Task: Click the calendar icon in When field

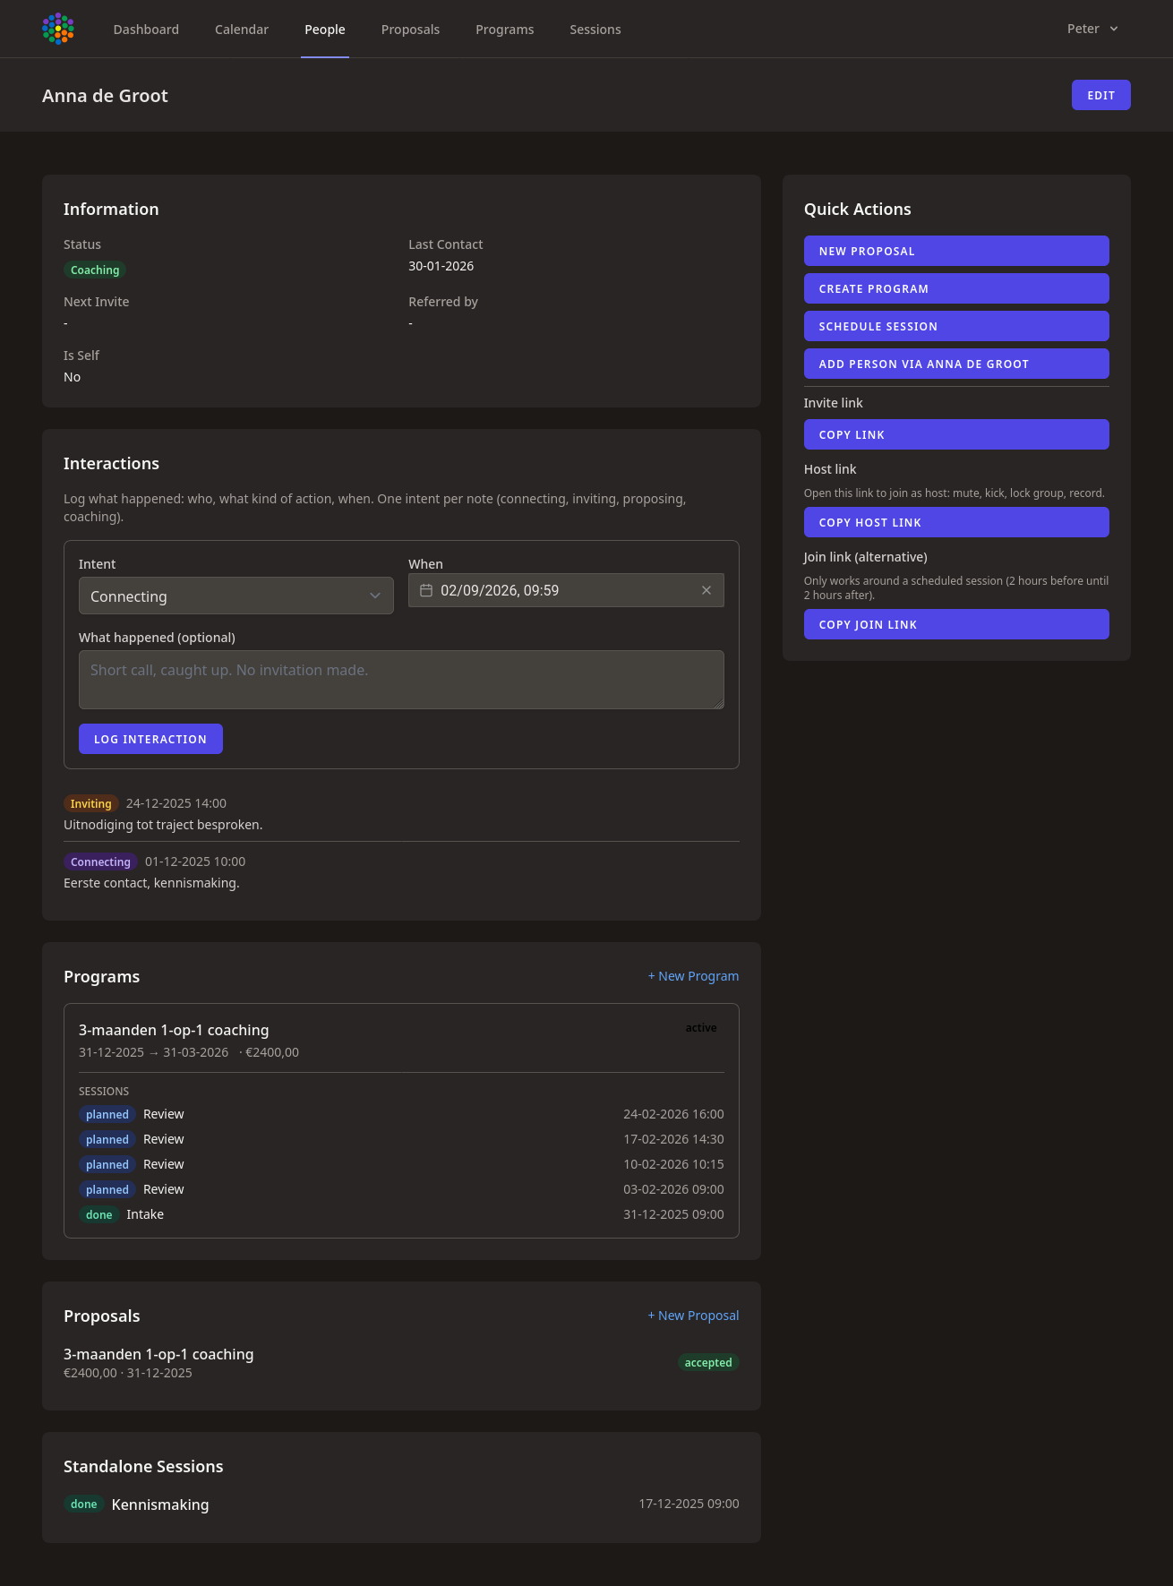Action: 426,590
